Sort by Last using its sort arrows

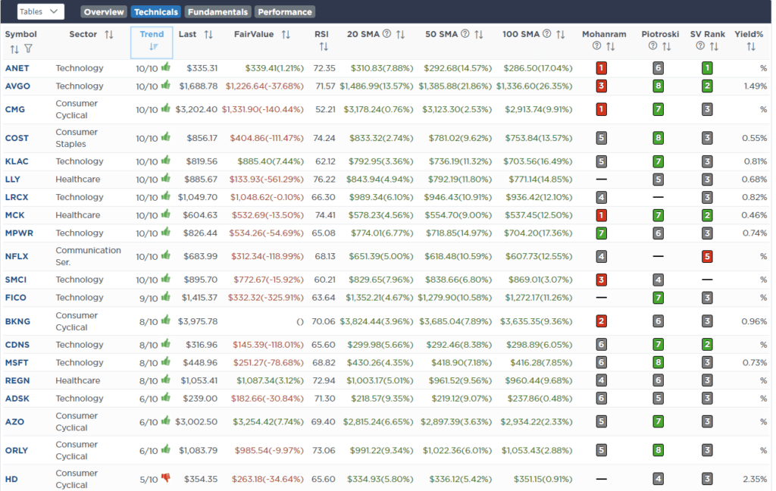209,34
